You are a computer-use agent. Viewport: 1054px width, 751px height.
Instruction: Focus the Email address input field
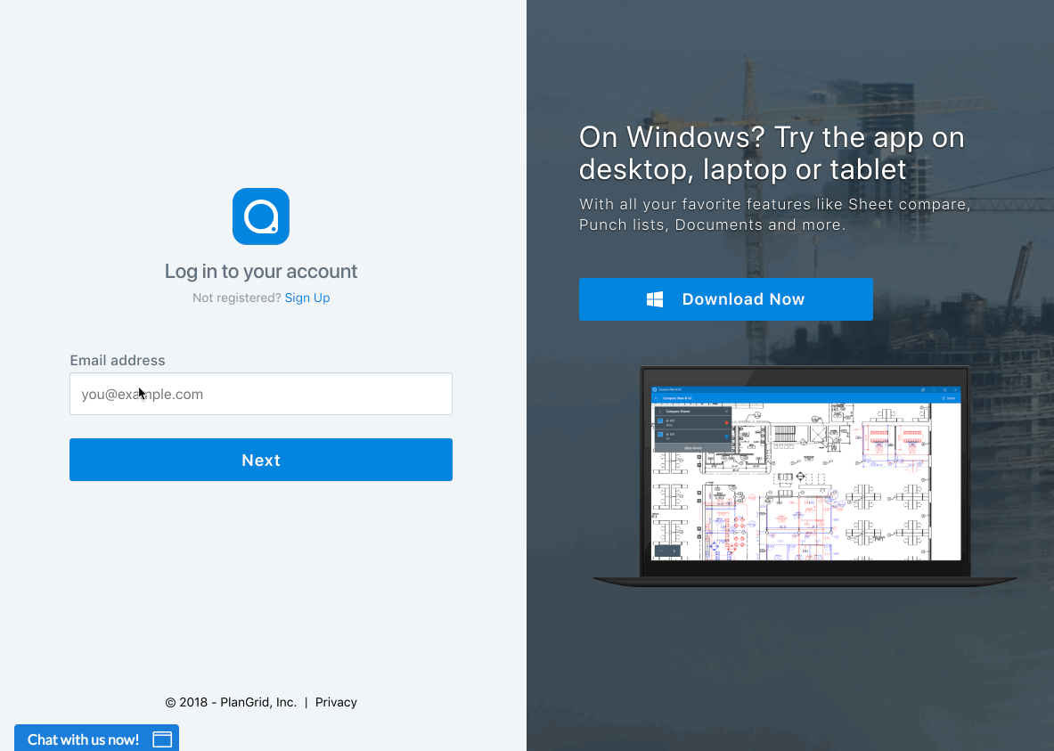(x=261, y=394)
